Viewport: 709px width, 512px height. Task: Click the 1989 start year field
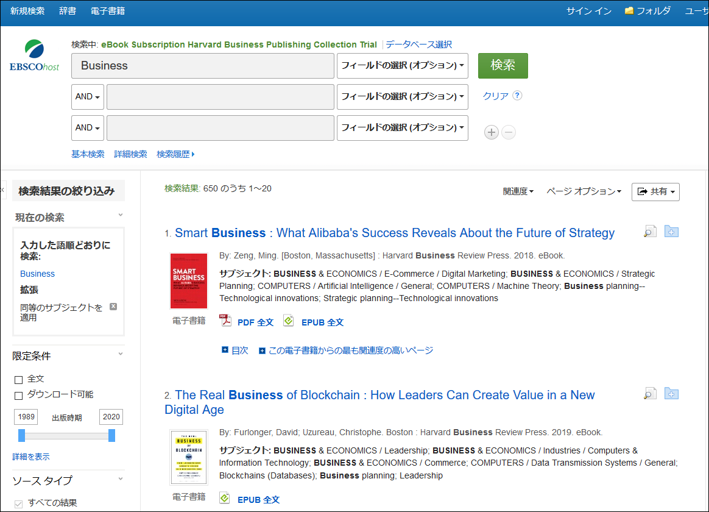tap(26, 416)
